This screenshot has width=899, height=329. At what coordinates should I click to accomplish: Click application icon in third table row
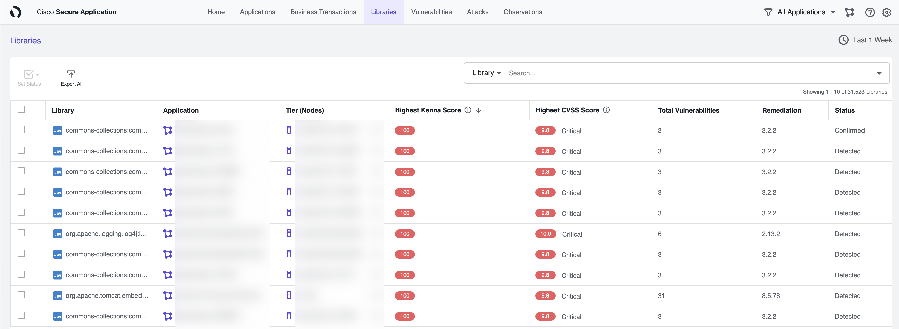[x=168, y=172]
